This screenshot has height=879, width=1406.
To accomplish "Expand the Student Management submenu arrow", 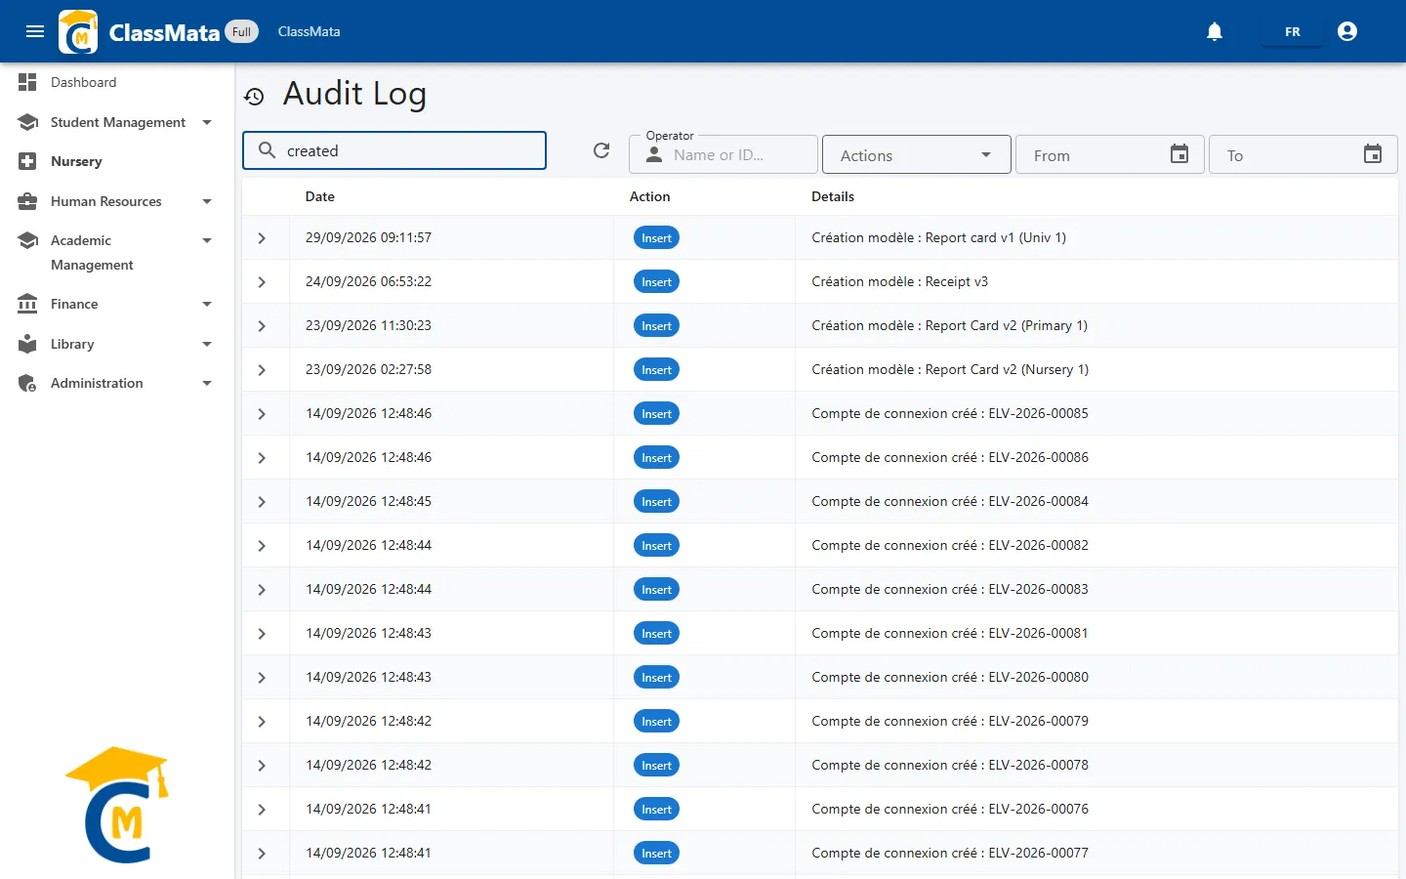I will point(207,122).
